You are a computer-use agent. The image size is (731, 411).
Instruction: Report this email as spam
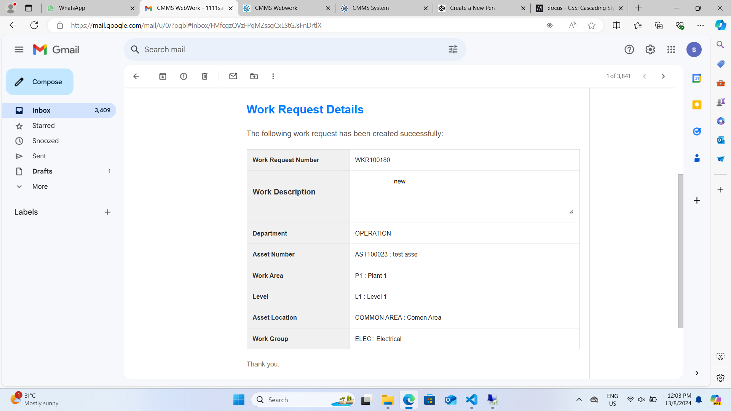point(184,76)
